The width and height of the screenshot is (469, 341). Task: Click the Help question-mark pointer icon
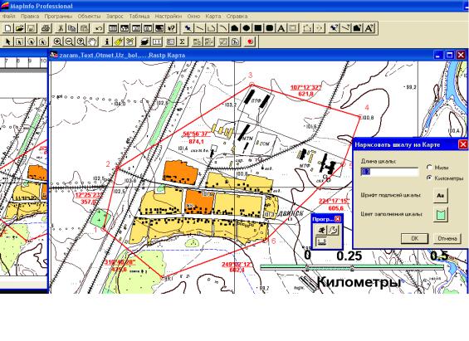(x=171, y=28)
